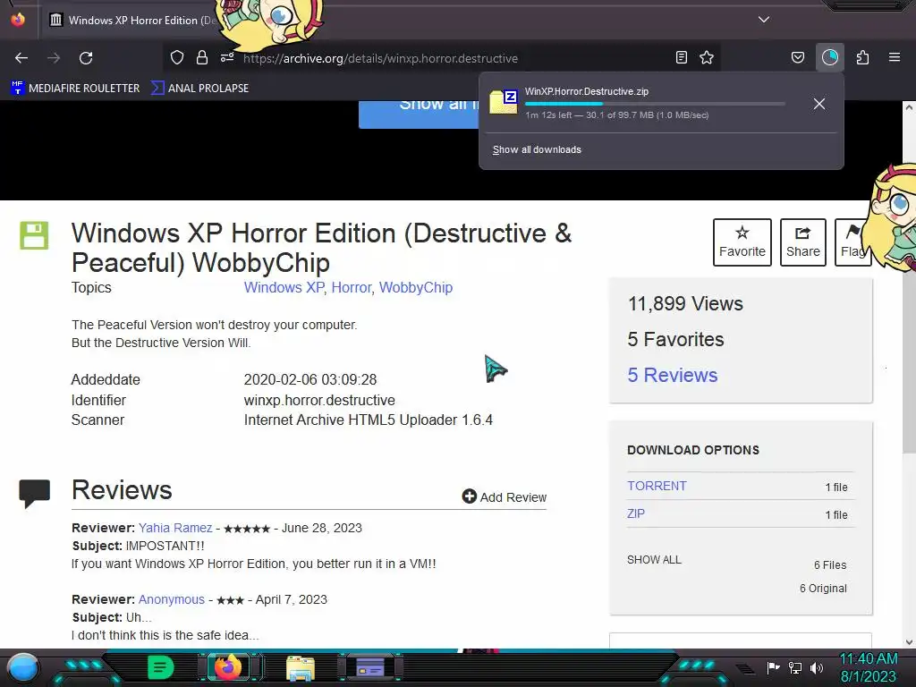Open the Start orb on taskbar
This screenshot has width=916, height=687.
tap(23, 667)
